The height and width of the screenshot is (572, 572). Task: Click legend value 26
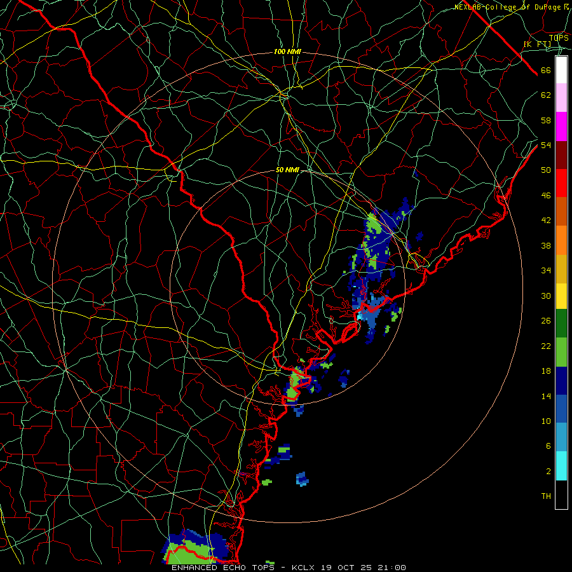click(x=546, y=321)
